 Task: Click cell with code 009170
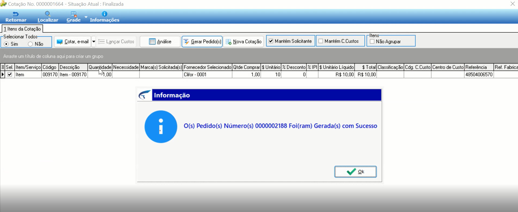pos(50,75)
